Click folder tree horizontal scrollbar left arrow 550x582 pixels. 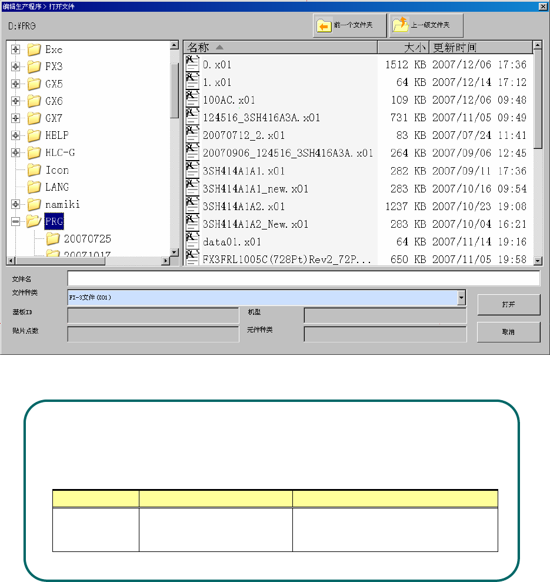11,261
